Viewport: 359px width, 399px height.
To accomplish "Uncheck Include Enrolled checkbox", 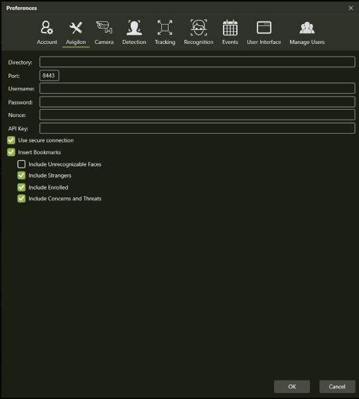I will [21, 188].
